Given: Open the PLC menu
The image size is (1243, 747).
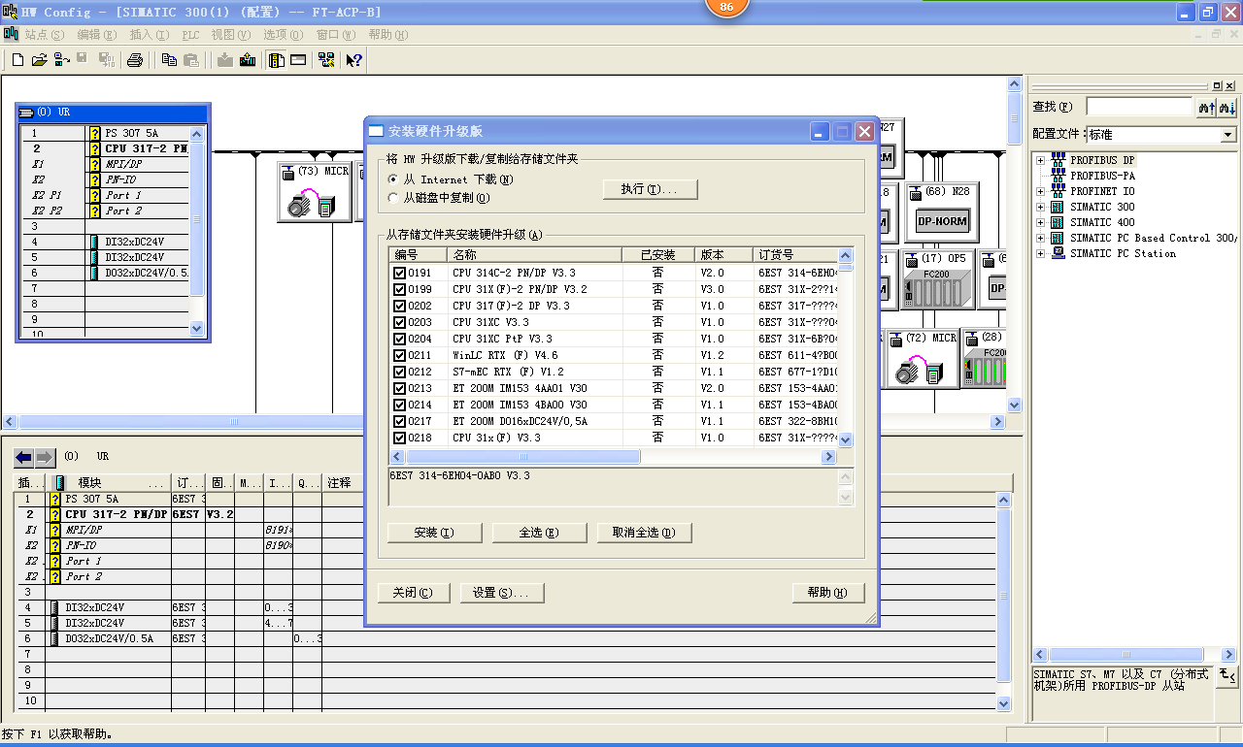Looking at the screenshot, I should tap(191, 35).
